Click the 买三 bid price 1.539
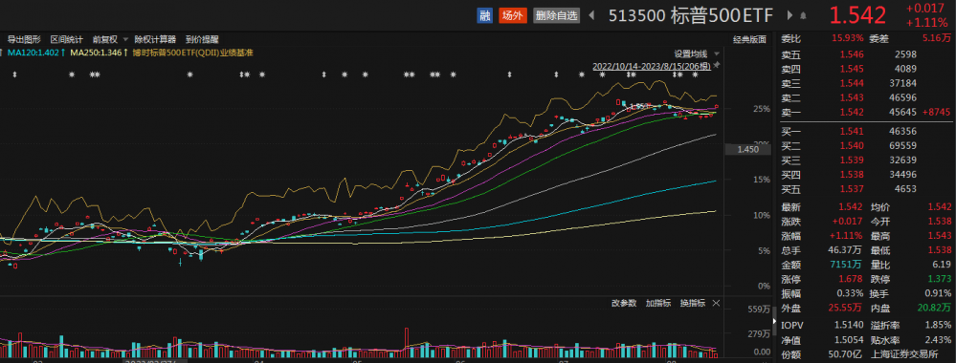The width and height of the screenshot is (956, 363). click(851, 160)
